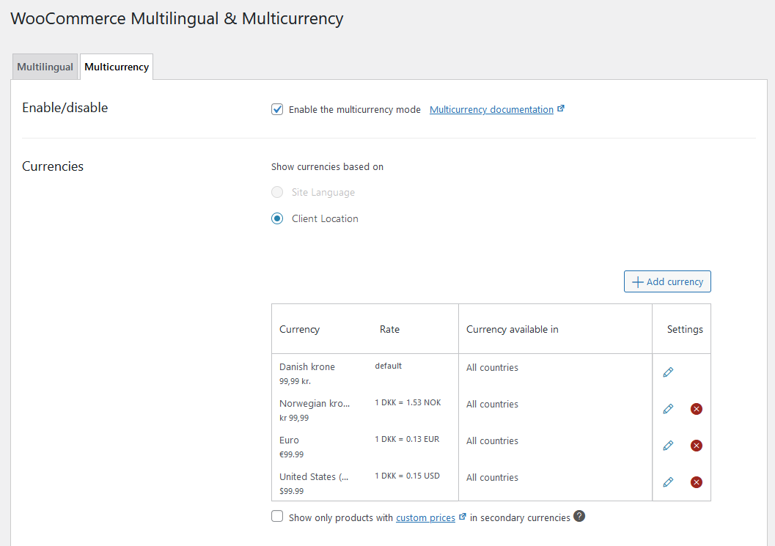775x546 pixels.
Task: Delete the Norwegian krone currency
Action: coord(697,409)
